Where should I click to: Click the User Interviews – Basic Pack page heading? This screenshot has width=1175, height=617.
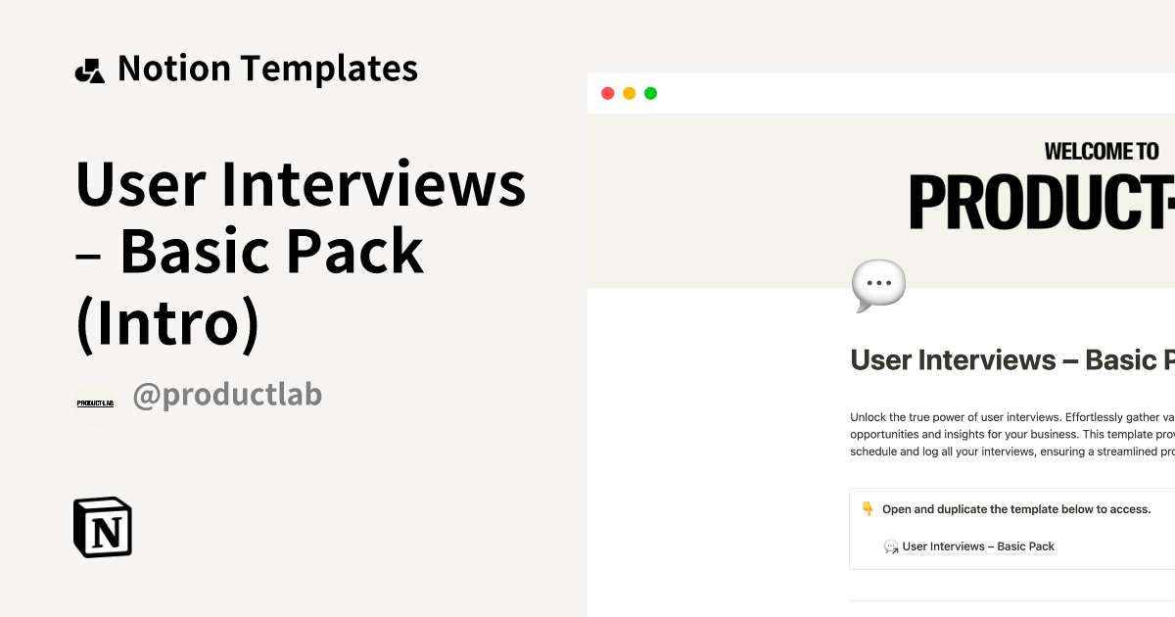[x=1009, y=359]
